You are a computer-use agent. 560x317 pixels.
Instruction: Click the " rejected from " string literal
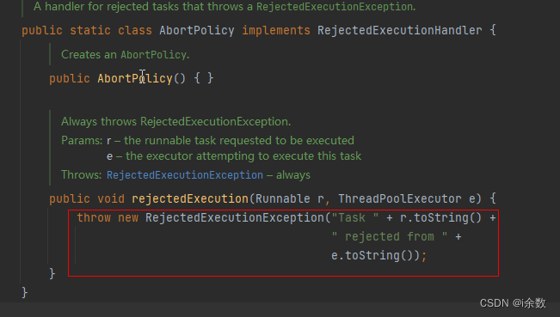point(390,236)
